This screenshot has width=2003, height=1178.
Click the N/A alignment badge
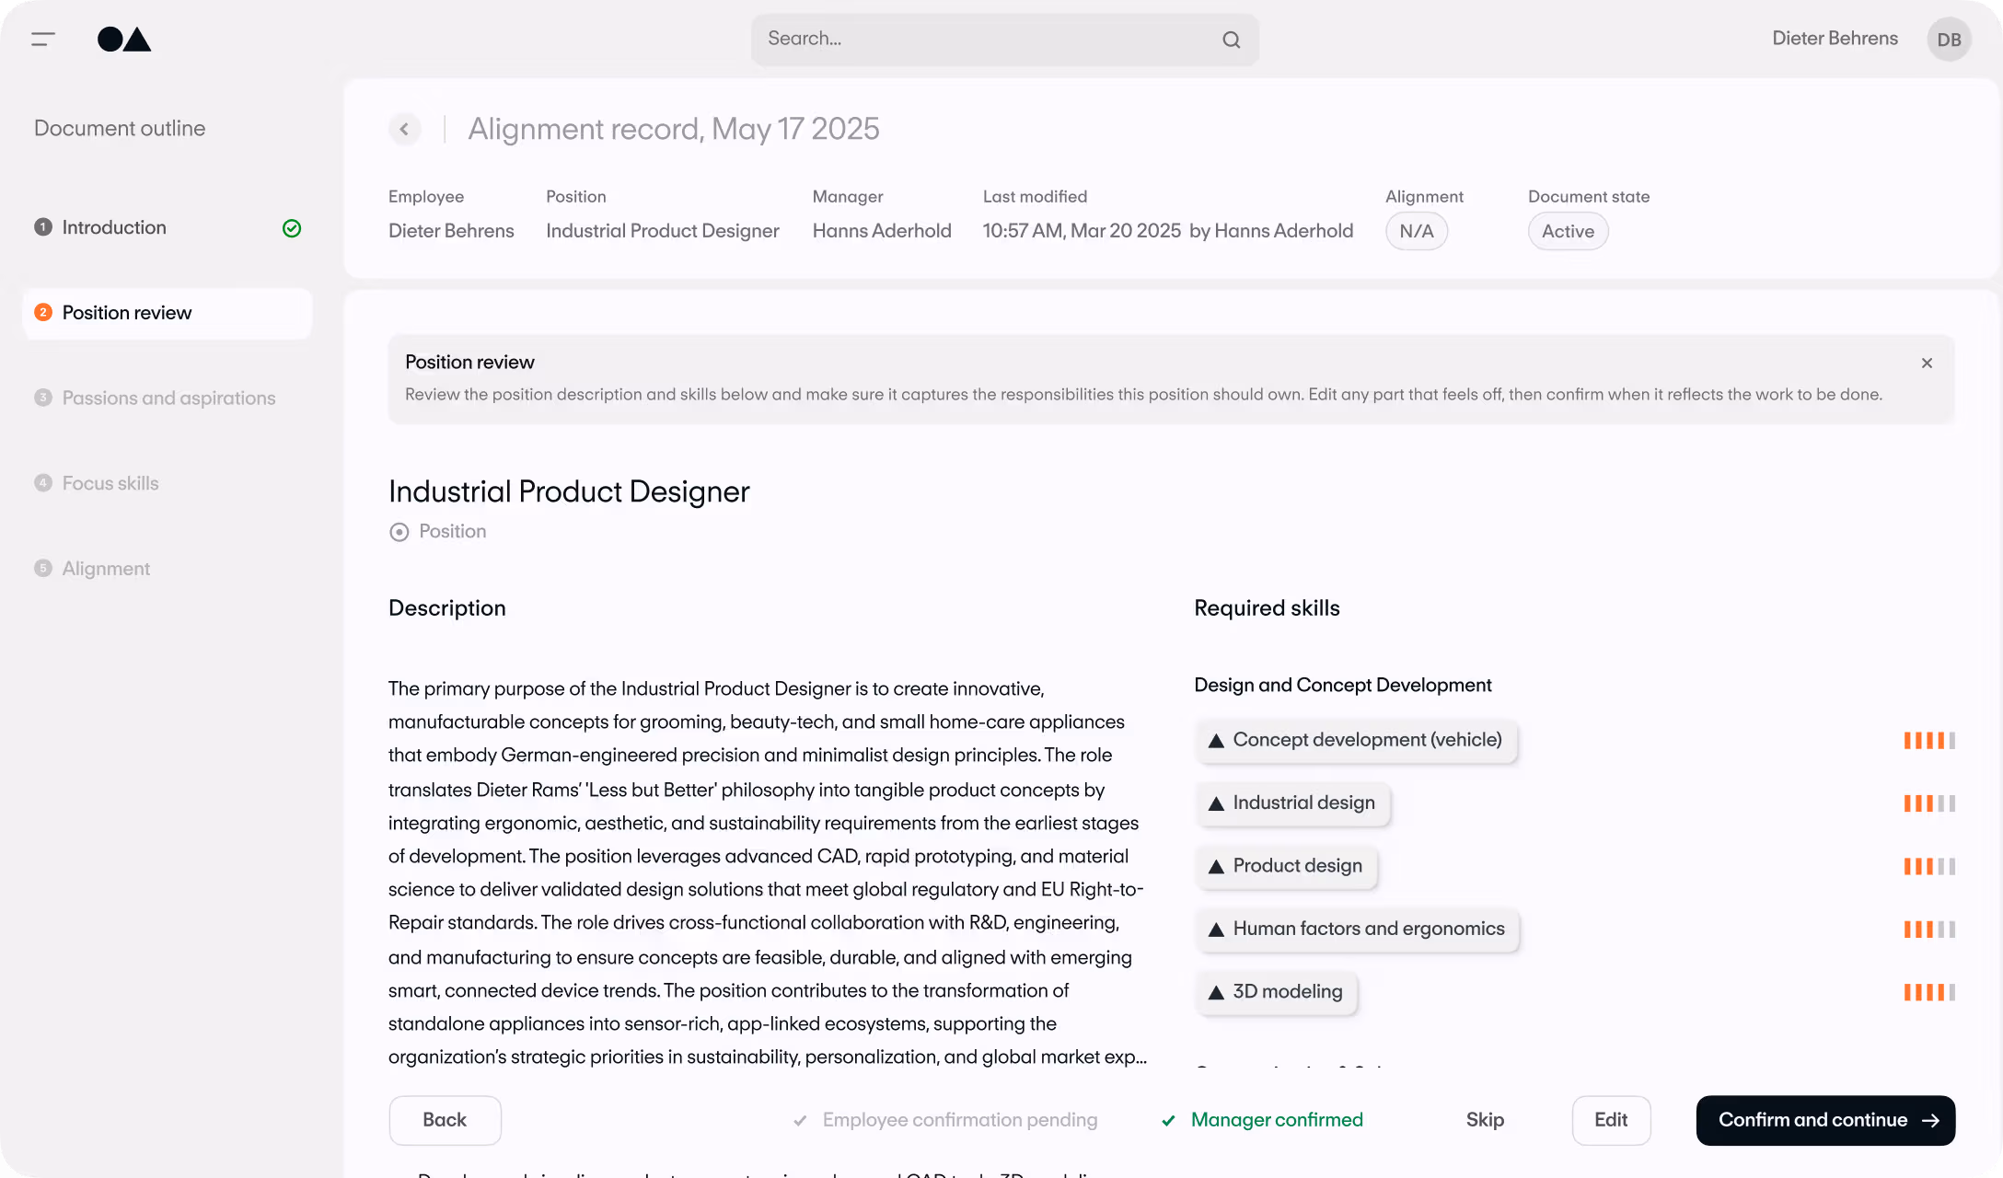click(1417, 231)
